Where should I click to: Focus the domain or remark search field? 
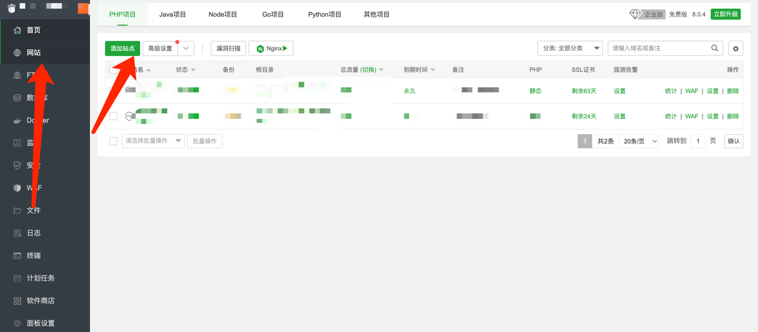[x=658, y=48]
